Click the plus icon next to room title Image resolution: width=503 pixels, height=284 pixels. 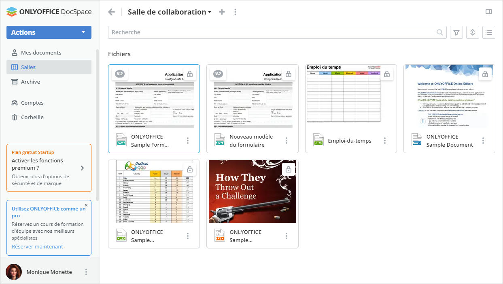tap(222, 12)
